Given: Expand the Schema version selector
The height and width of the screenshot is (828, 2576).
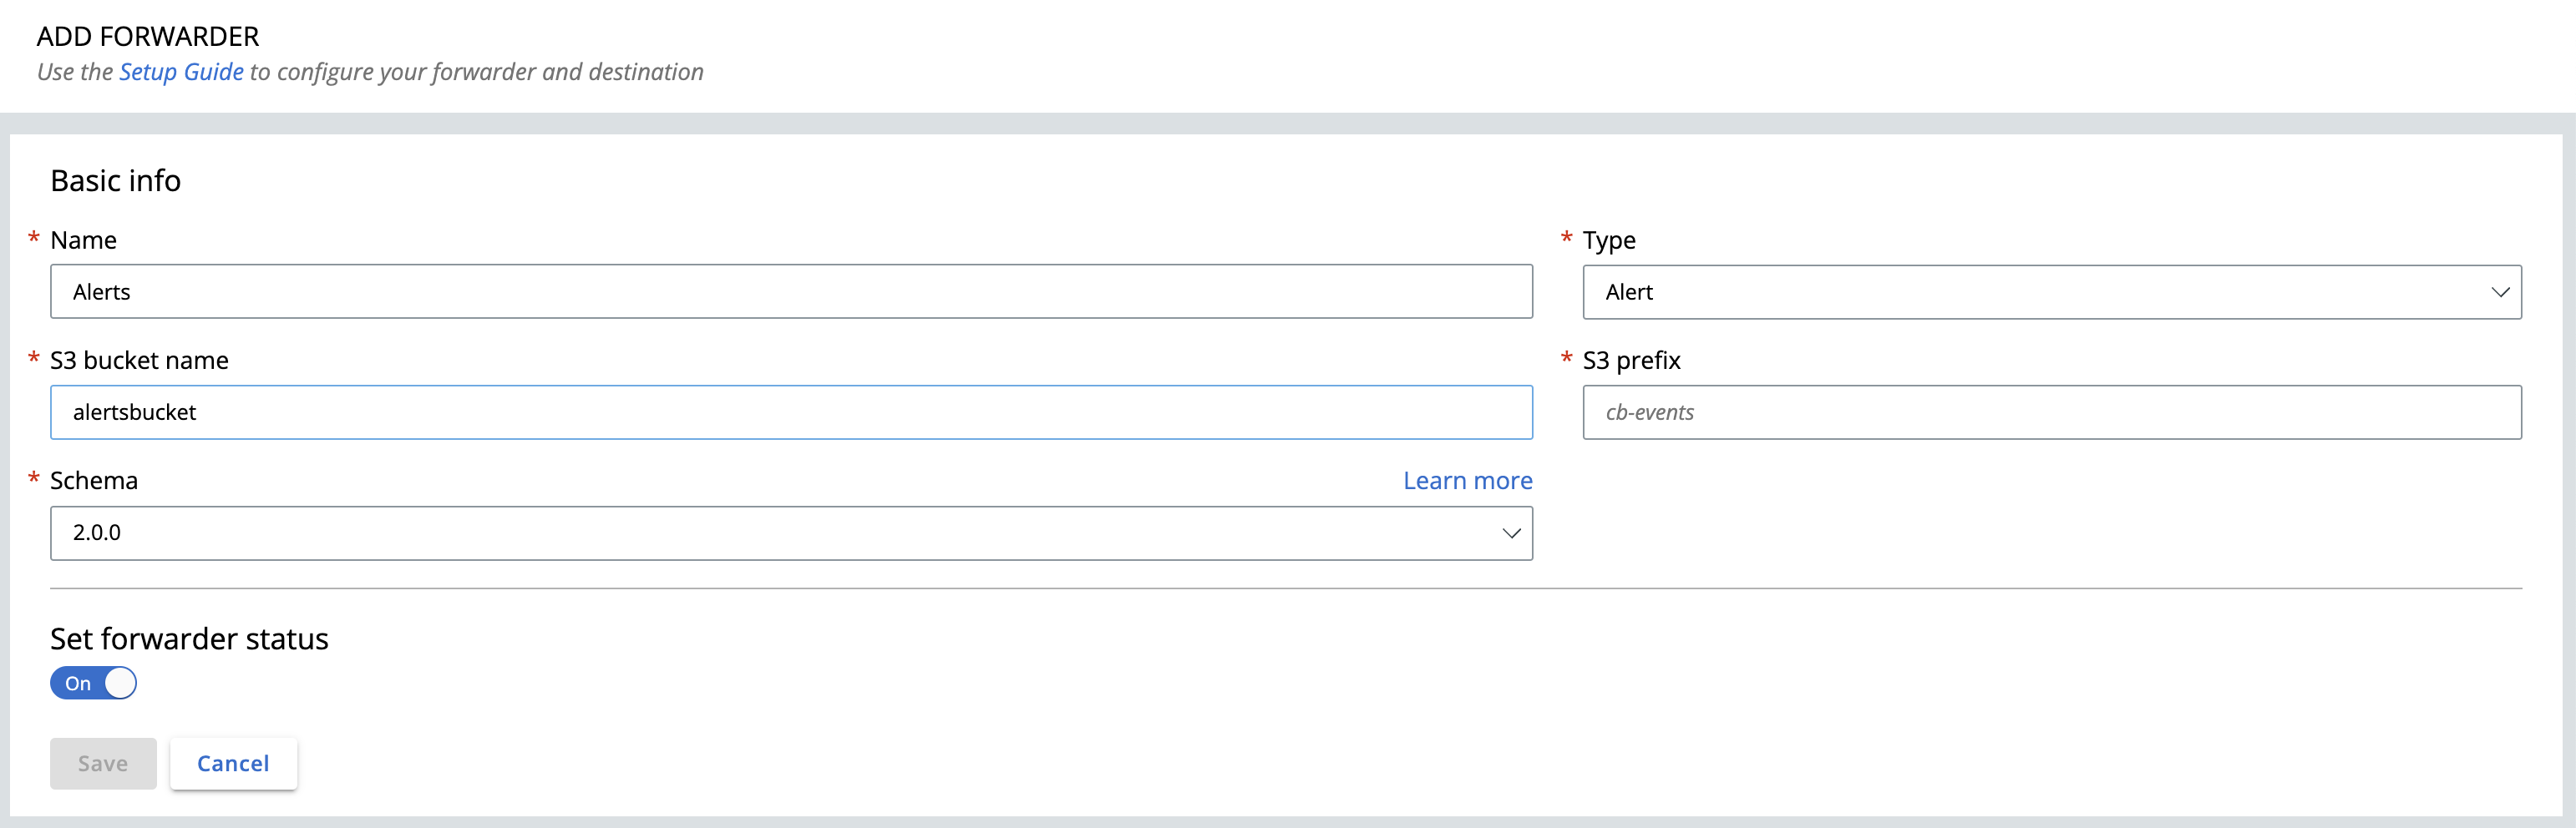Looking at the screenshot, I should point(790,533).
